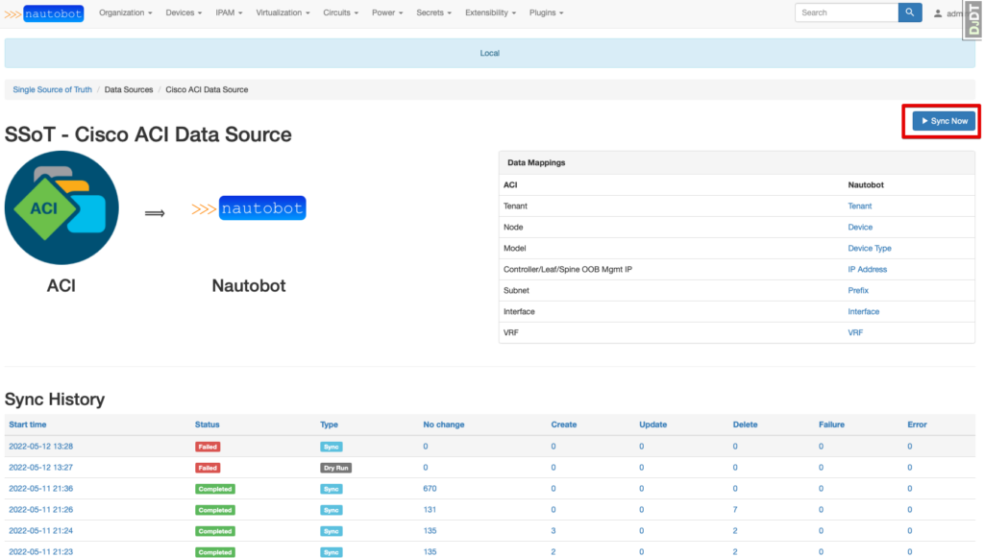
Task: Click Data Sources in the breadcrumb
Action: click(x=129, y=89)
